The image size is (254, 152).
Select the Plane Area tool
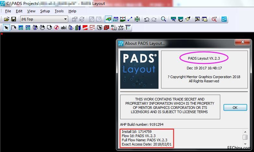click(x=85, y=28)
